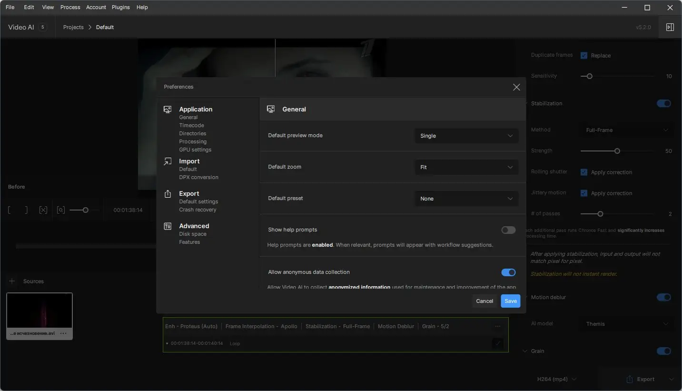Uncheck Rolling shutter Apply correction checkbox
Screen dimensions: 682x391
pos(584,172)
